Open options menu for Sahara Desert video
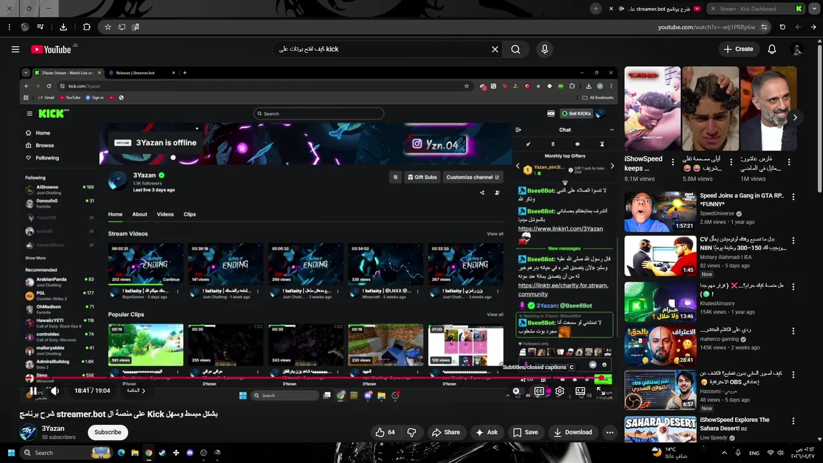Image resolution: width=823 pixels, height=463 pixels. point(793,421)
